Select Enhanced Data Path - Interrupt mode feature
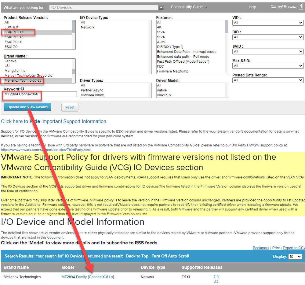 point(191,52)
